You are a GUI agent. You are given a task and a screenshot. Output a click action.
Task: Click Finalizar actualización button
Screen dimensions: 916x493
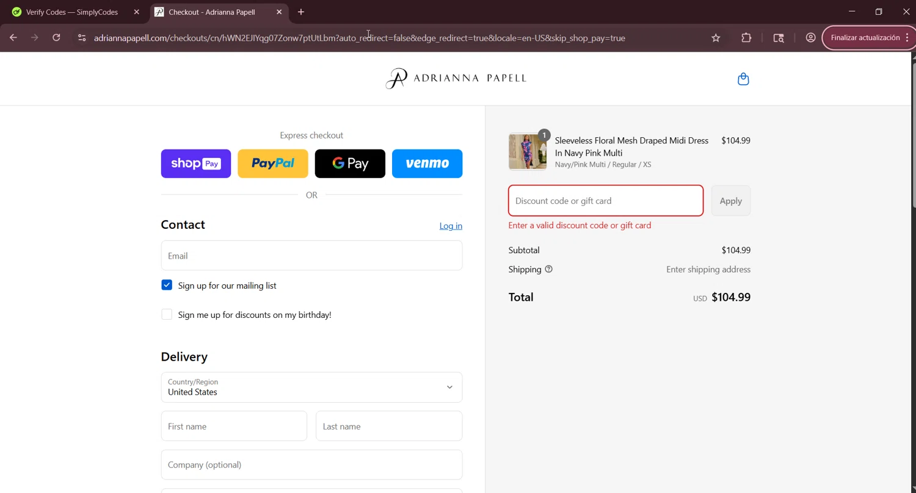point(865,38)
